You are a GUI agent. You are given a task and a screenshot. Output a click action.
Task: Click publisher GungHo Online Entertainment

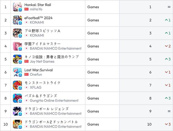pos(54,100)
